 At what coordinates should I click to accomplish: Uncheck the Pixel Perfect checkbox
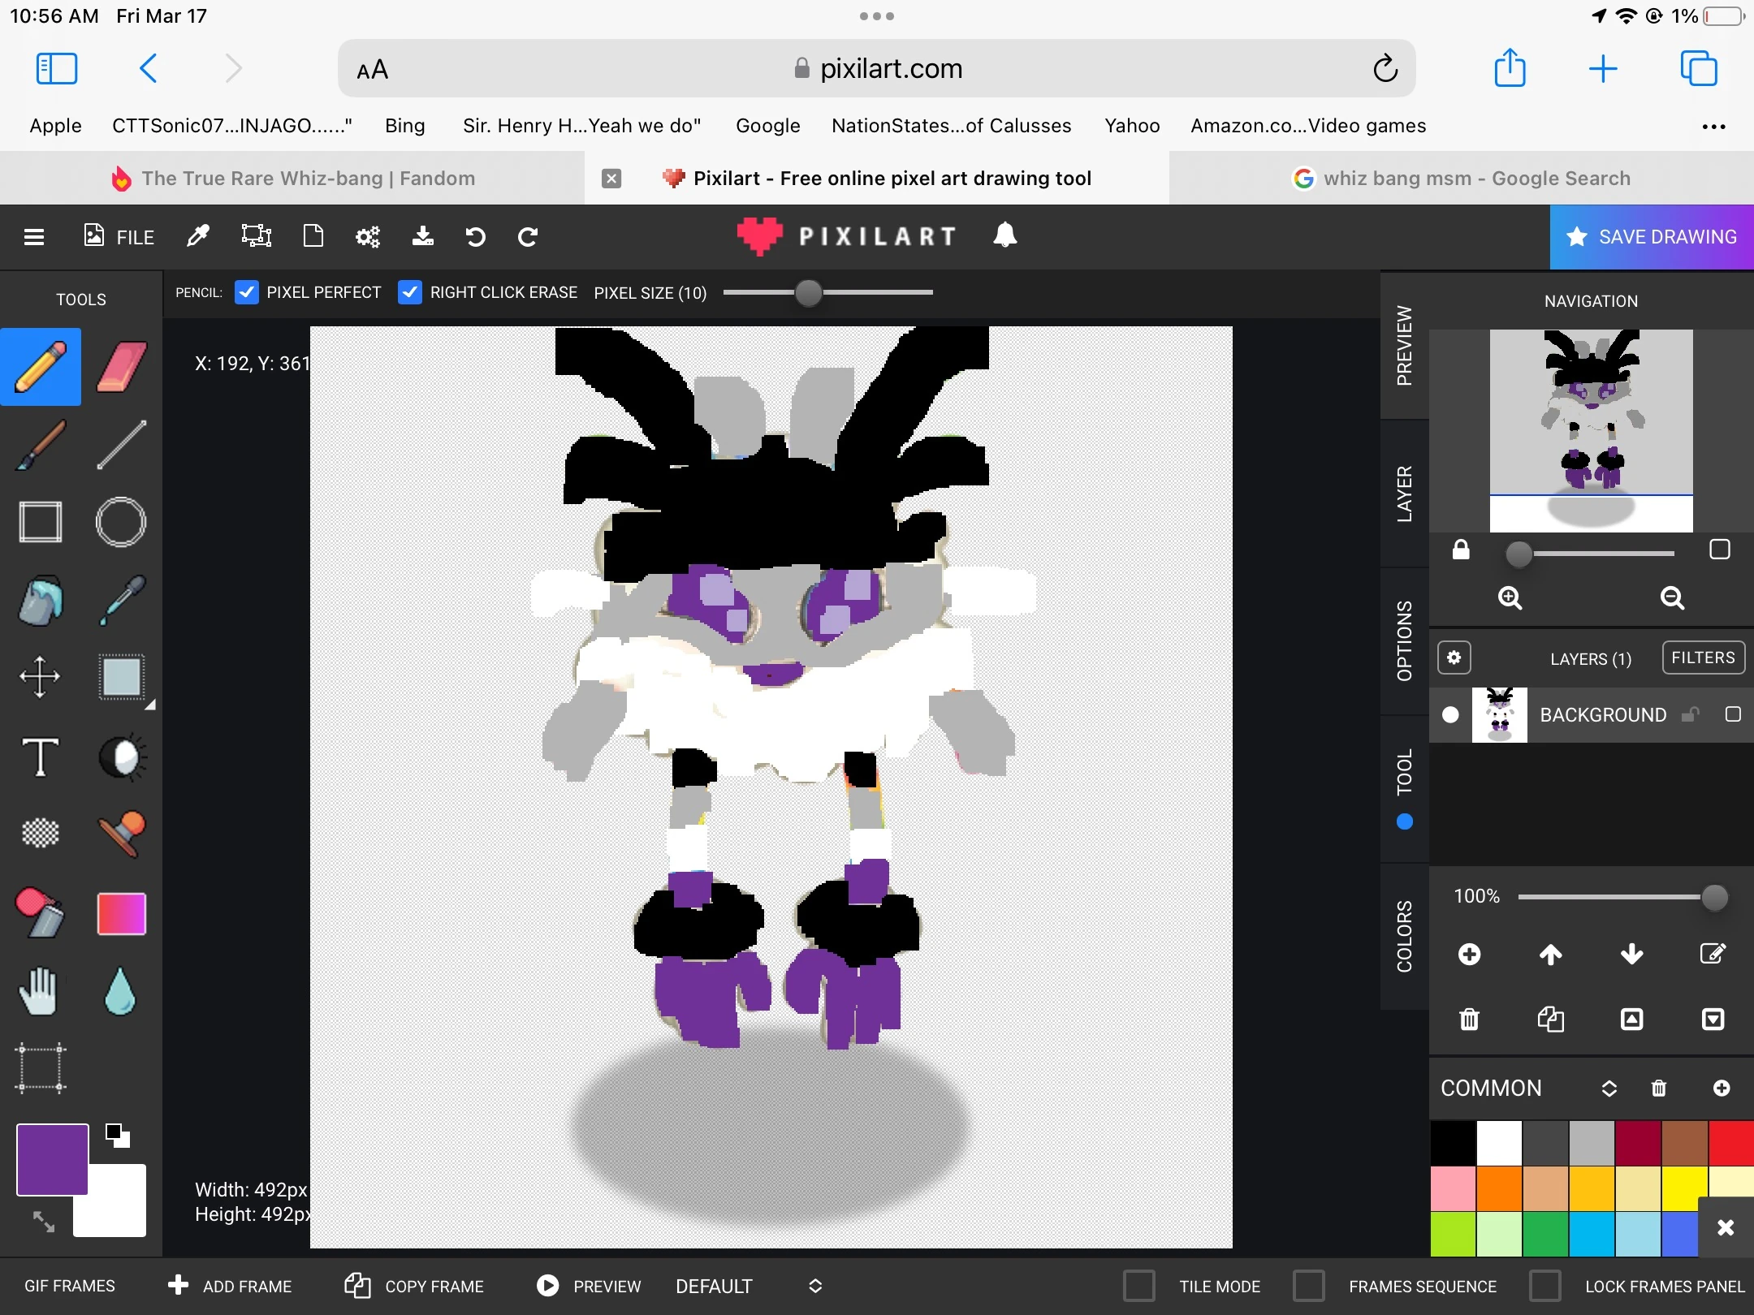[x=247, y=292]
